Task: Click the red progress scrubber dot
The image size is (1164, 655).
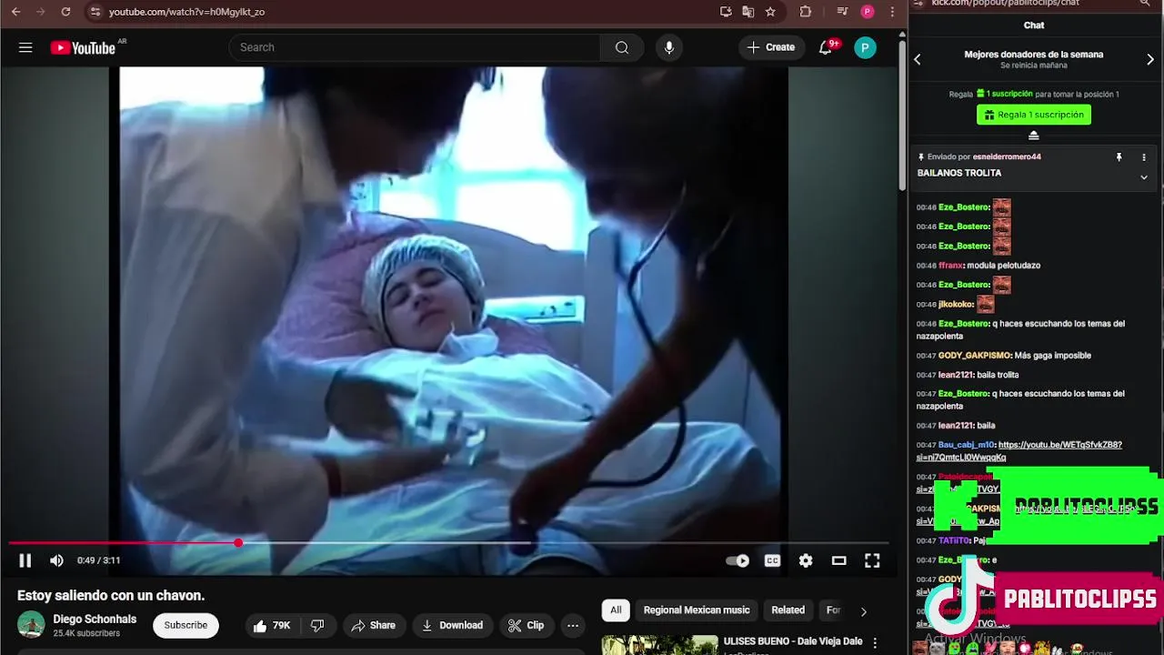Action: (x=238, y=543)
